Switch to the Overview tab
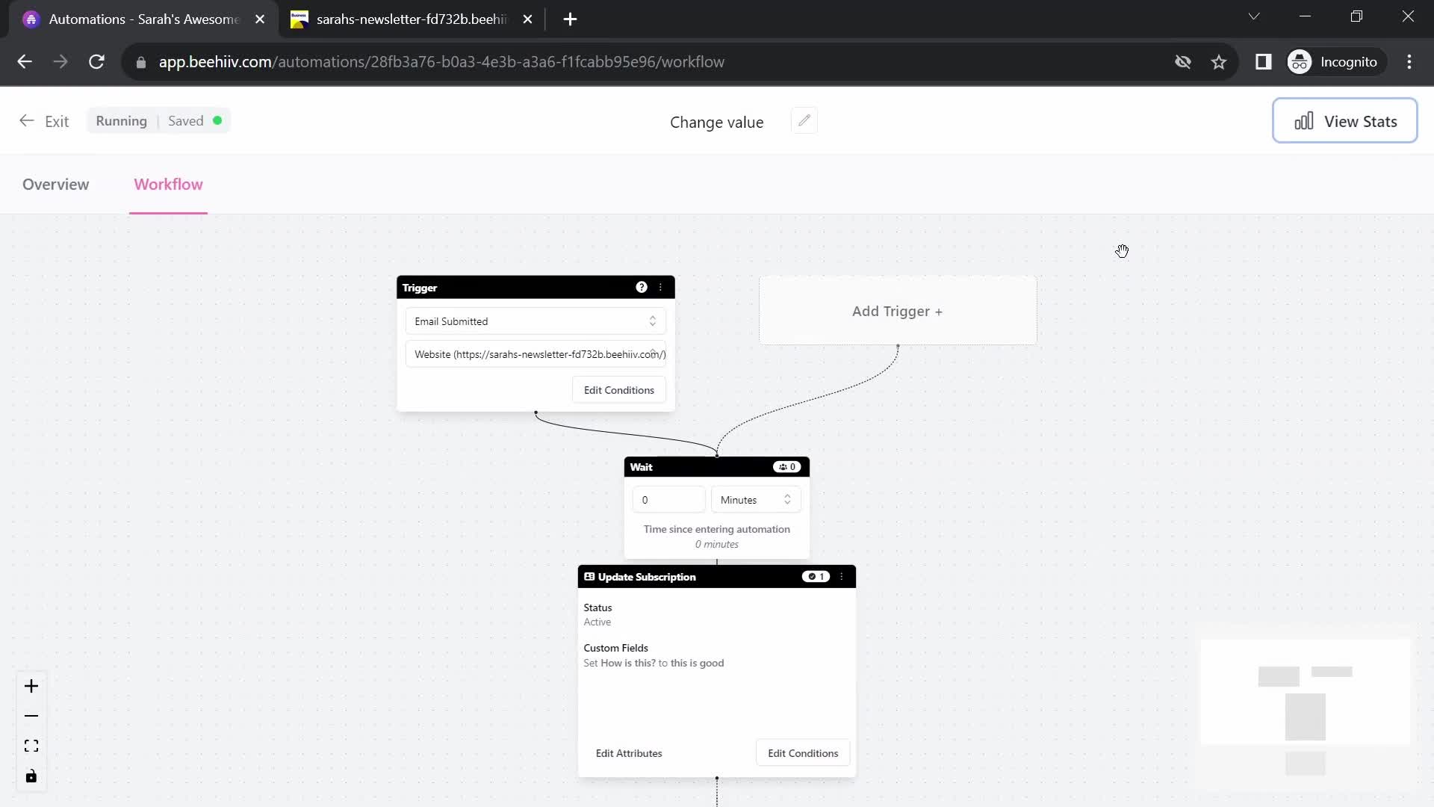Viewport: 1434px width, 807px height. pyautogui.click(x=56, y=185)
